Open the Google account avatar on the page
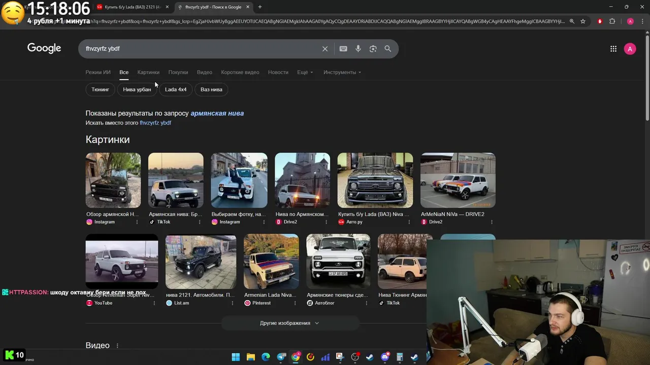Image resolution: width=650 pixels, height=365 pixels. (630, 49)
